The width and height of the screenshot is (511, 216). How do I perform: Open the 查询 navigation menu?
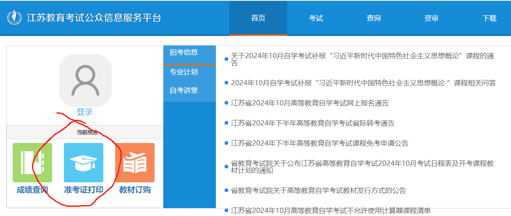tap(374, 18)
